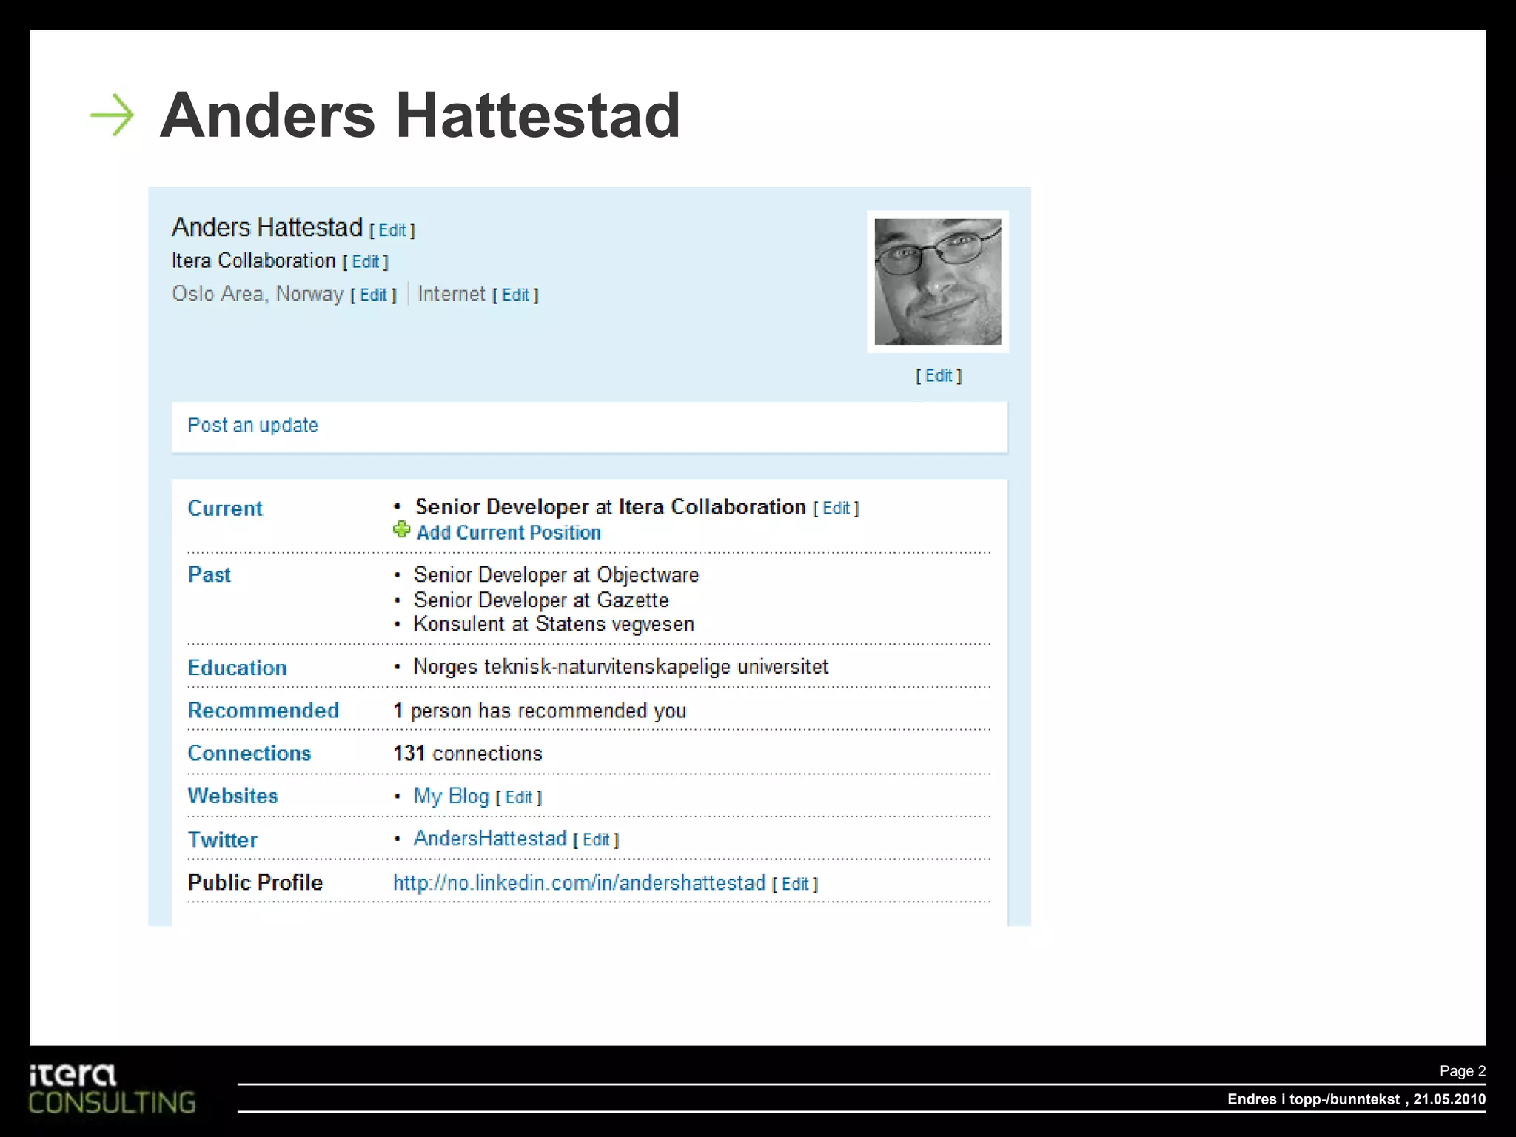
Task: Select Norges teknisk-naturvitenskapelige universitet entry
Action: 620,667
